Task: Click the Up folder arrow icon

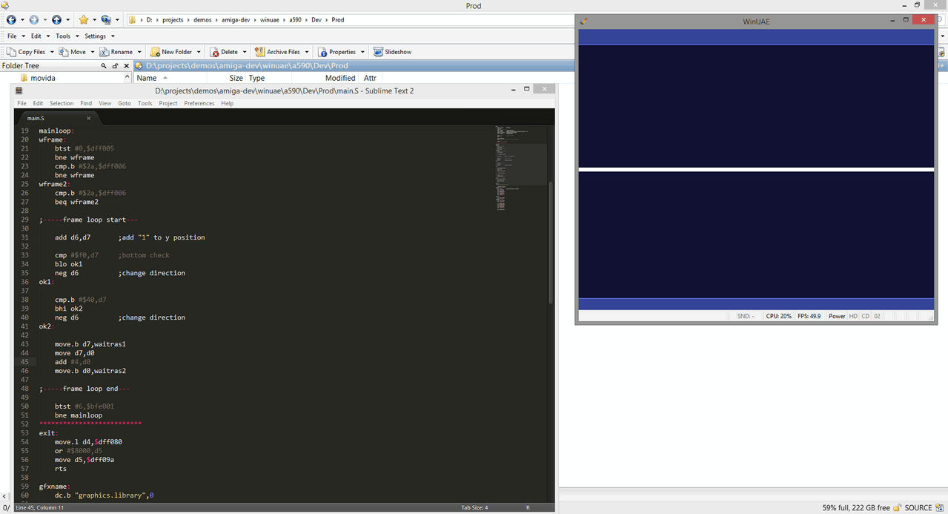Action: coord(56,20)
